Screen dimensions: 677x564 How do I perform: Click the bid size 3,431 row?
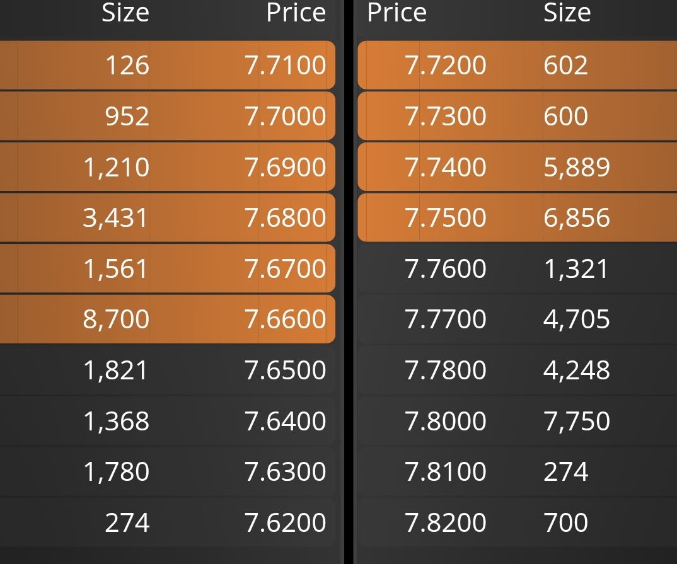pos(168,217)
